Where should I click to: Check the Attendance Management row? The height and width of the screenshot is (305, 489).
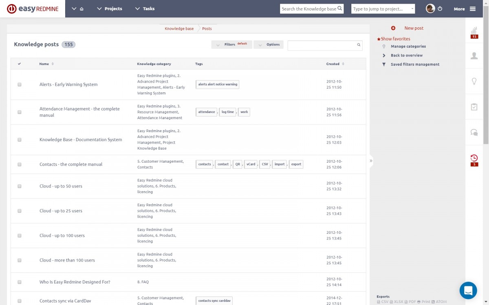tap(20, 112)
